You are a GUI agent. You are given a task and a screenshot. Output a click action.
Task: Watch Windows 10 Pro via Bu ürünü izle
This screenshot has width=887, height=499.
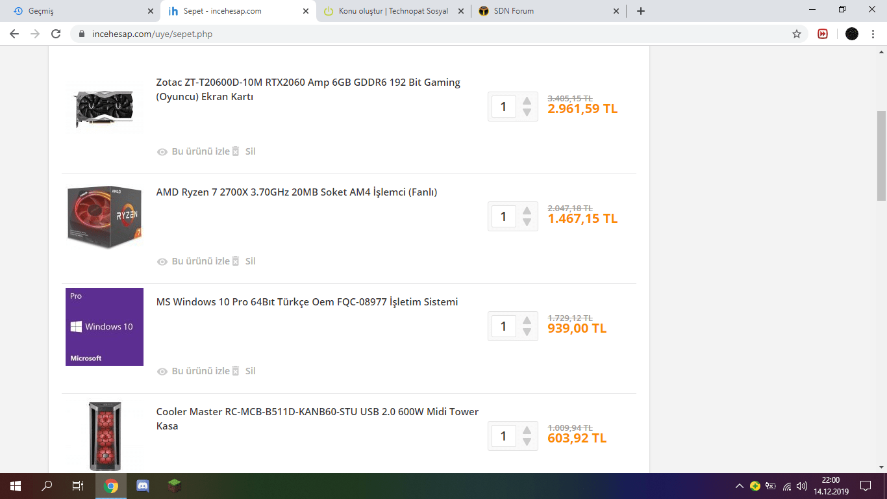[x=194, y=371]
